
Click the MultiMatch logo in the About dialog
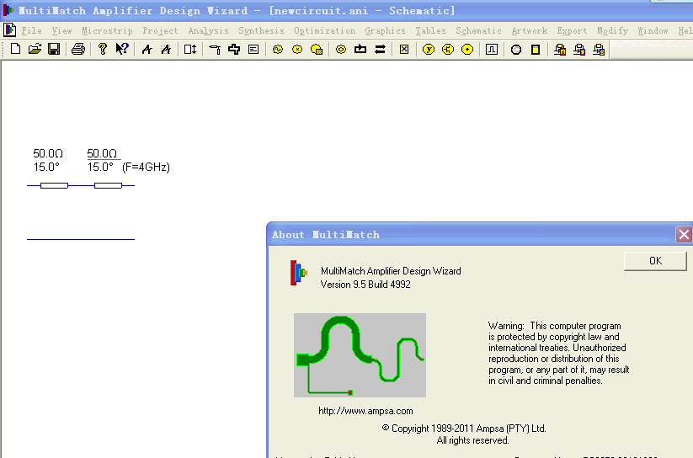click(x=298, y=273)
